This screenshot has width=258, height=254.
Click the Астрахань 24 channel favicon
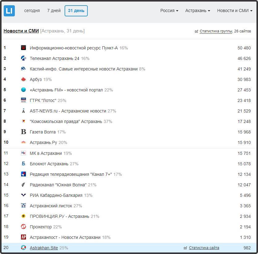click(23, 58)
